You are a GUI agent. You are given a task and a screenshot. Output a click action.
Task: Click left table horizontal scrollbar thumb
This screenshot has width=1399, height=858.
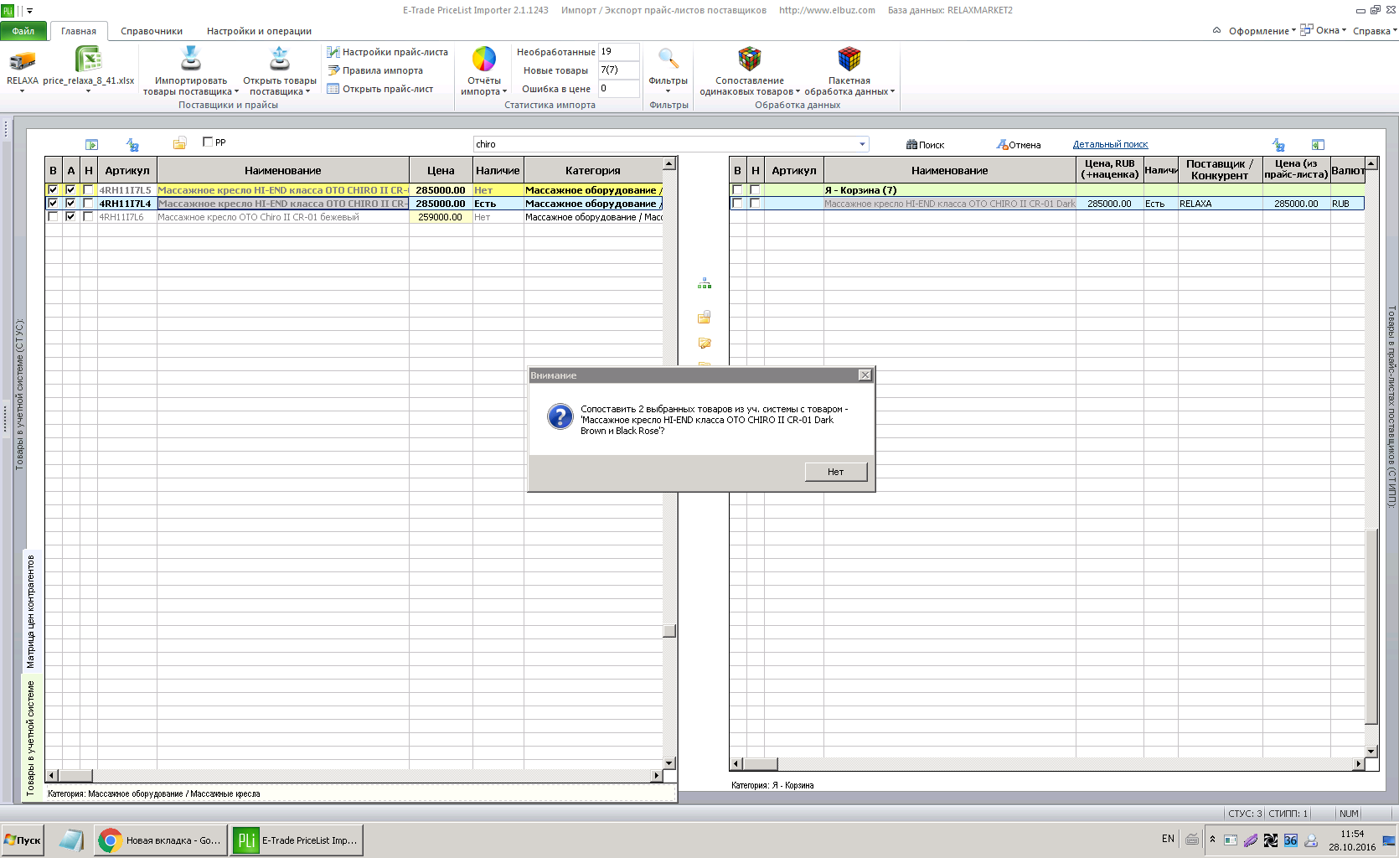[x=75, y=776]
